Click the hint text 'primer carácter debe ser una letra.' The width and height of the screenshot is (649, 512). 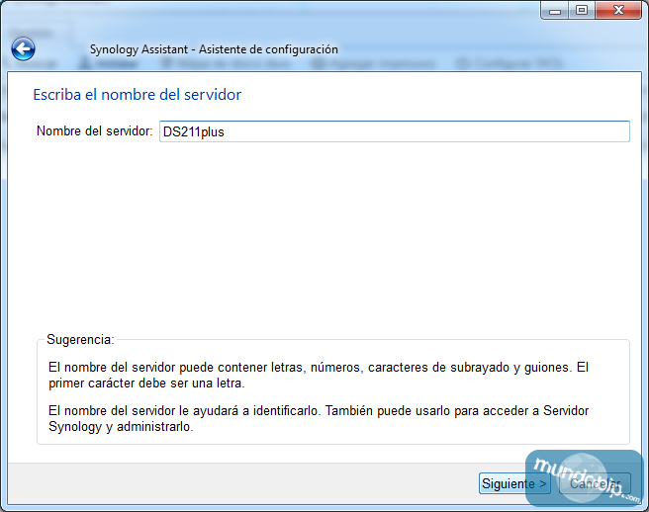click(146, 384)
